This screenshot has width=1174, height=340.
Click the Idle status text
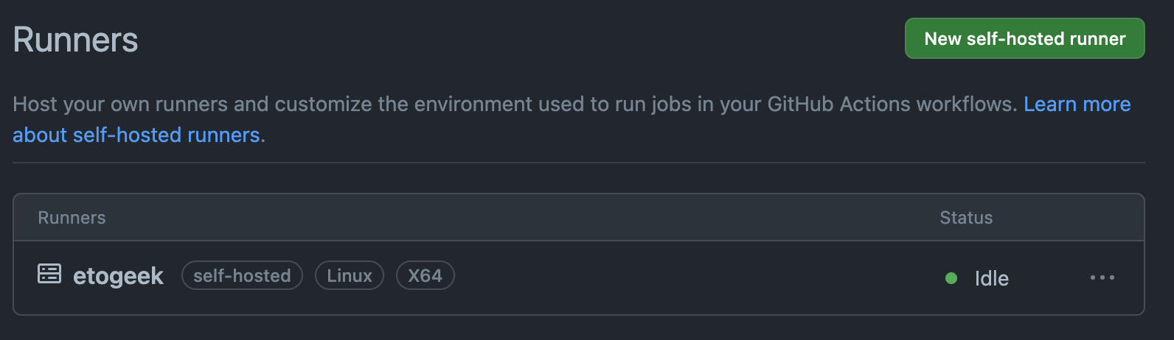coord(991,278)
